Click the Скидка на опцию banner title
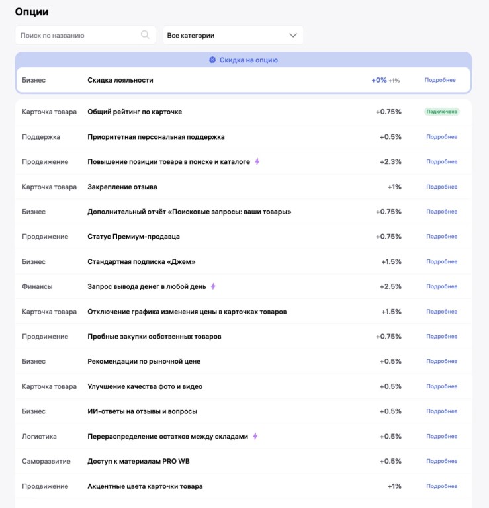The image size is (489, 508). click(249, 60)
